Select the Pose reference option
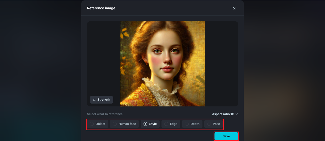The width and height of the screenshot is (325, 141). [x=214, y=124]
